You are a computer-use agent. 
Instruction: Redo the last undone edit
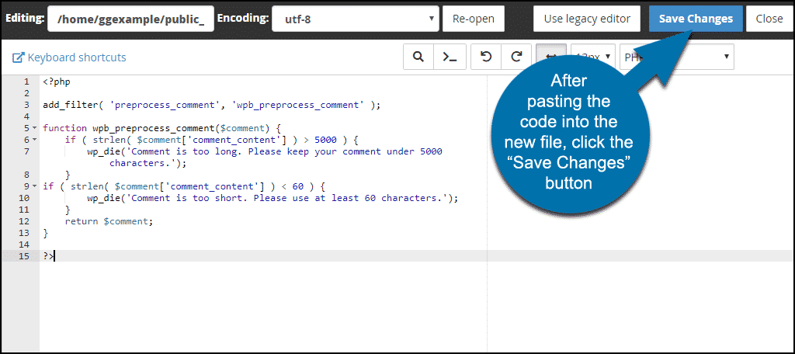[x=516, y=57]
